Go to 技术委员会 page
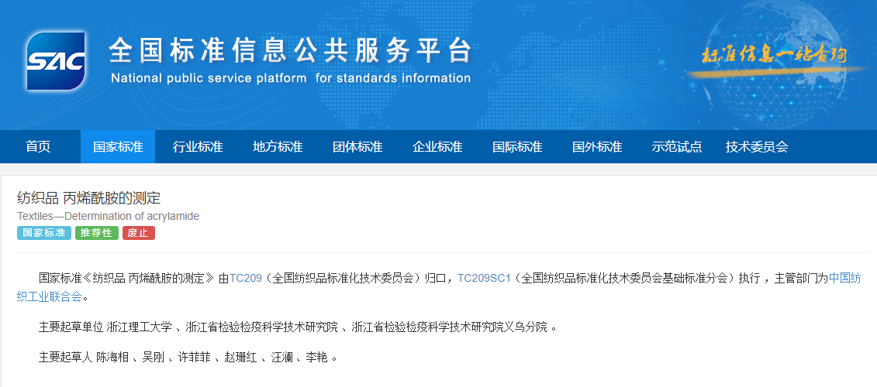The image size is (877, 387). click(757, 147)
